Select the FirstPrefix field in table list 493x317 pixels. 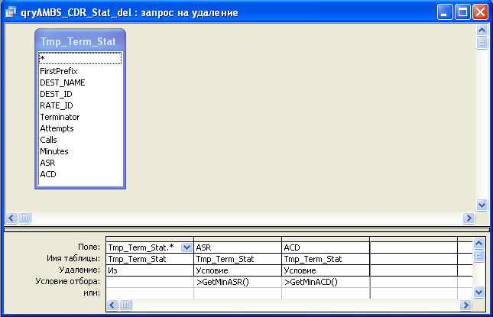click(60, 70)
